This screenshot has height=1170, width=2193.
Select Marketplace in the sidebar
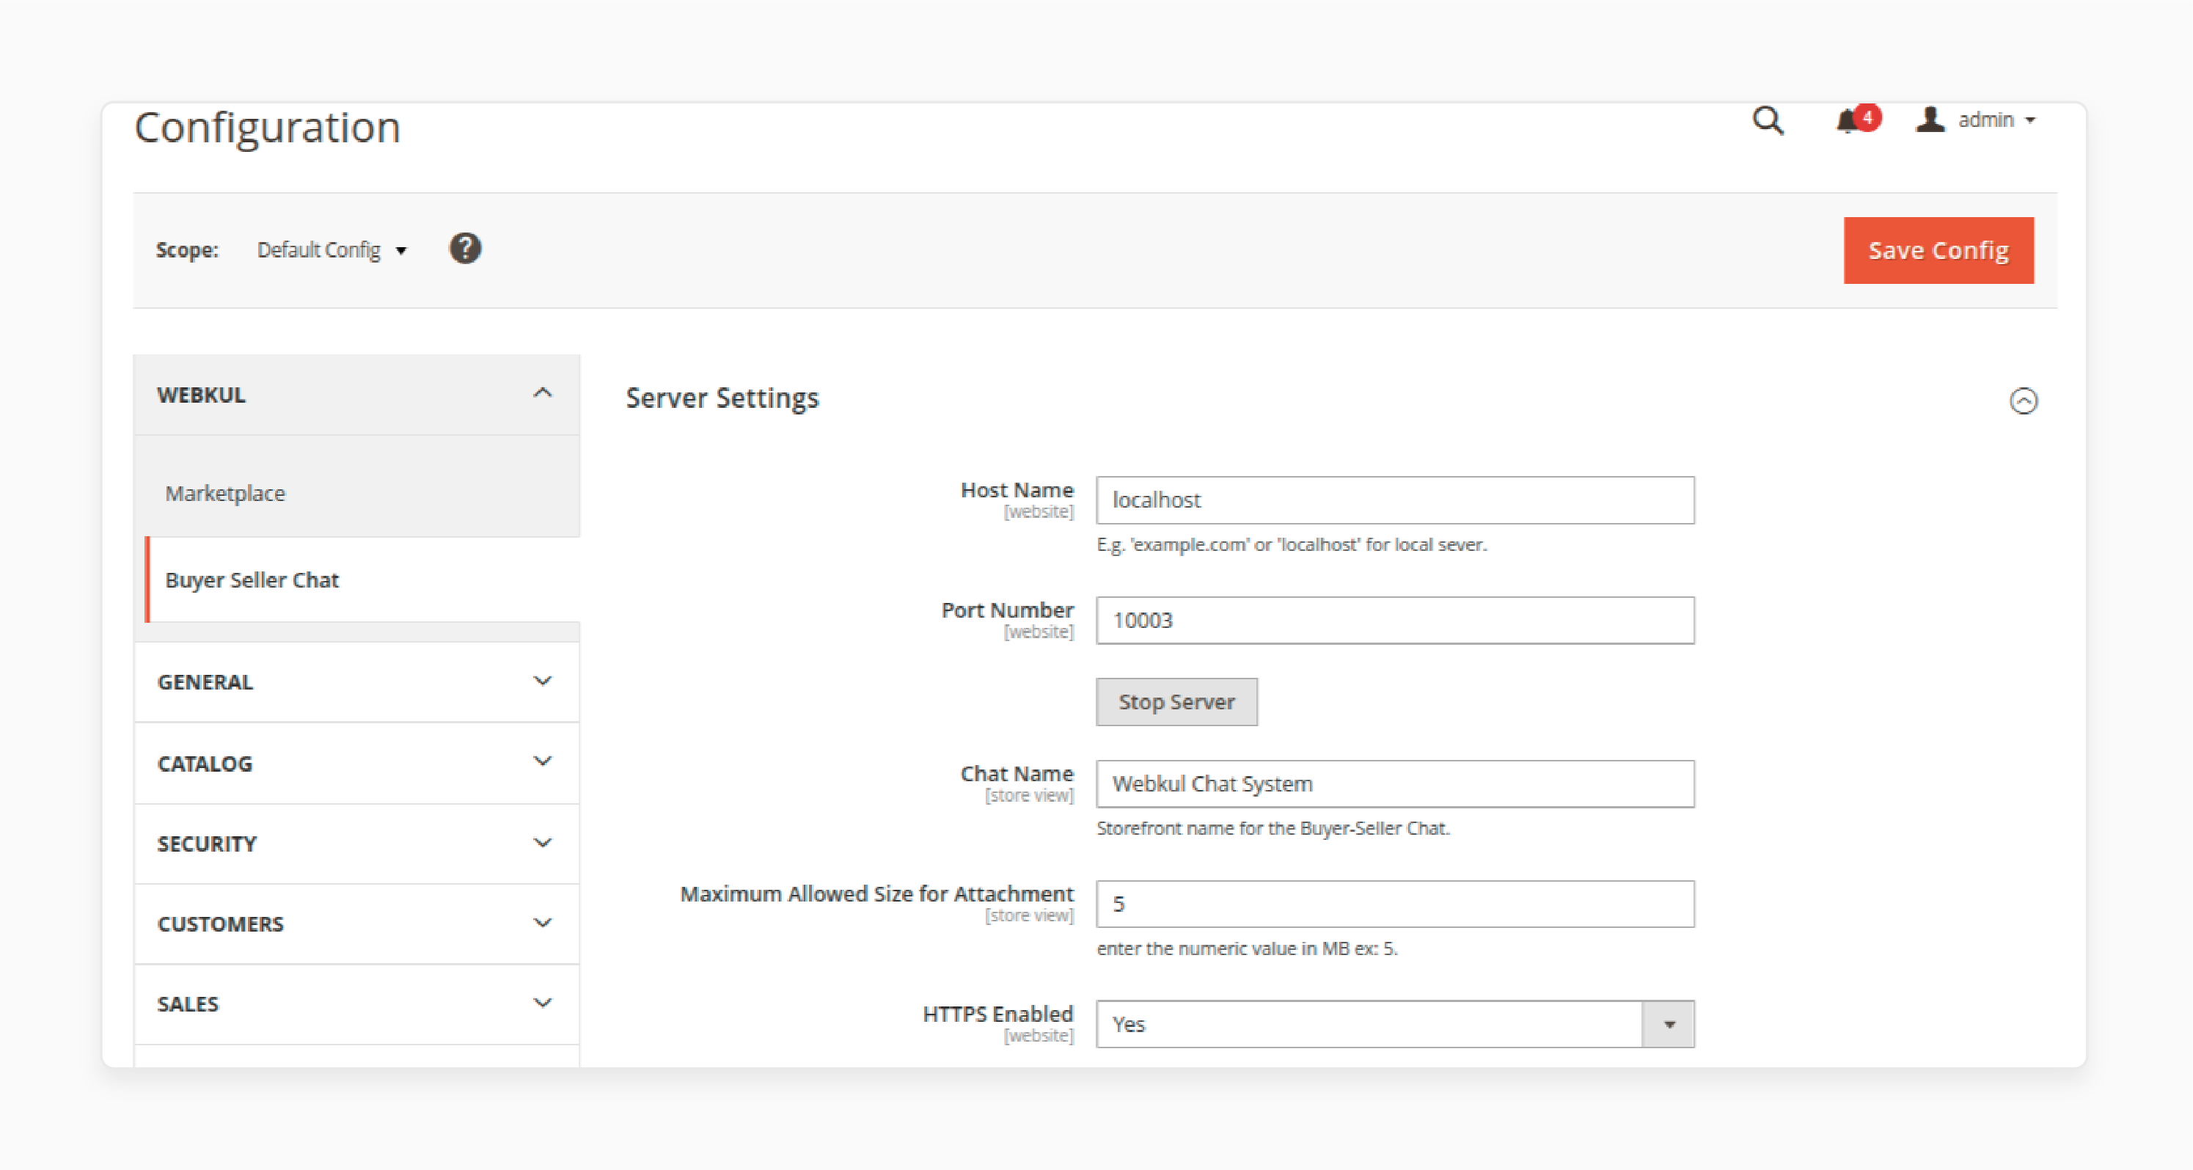coord(224,493)
